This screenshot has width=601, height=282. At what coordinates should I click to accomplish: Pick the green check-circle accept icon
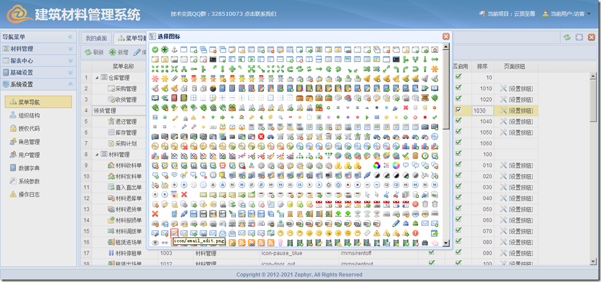click(155, 49)
